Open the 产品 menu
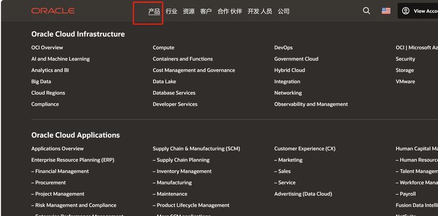 point(154,11)
